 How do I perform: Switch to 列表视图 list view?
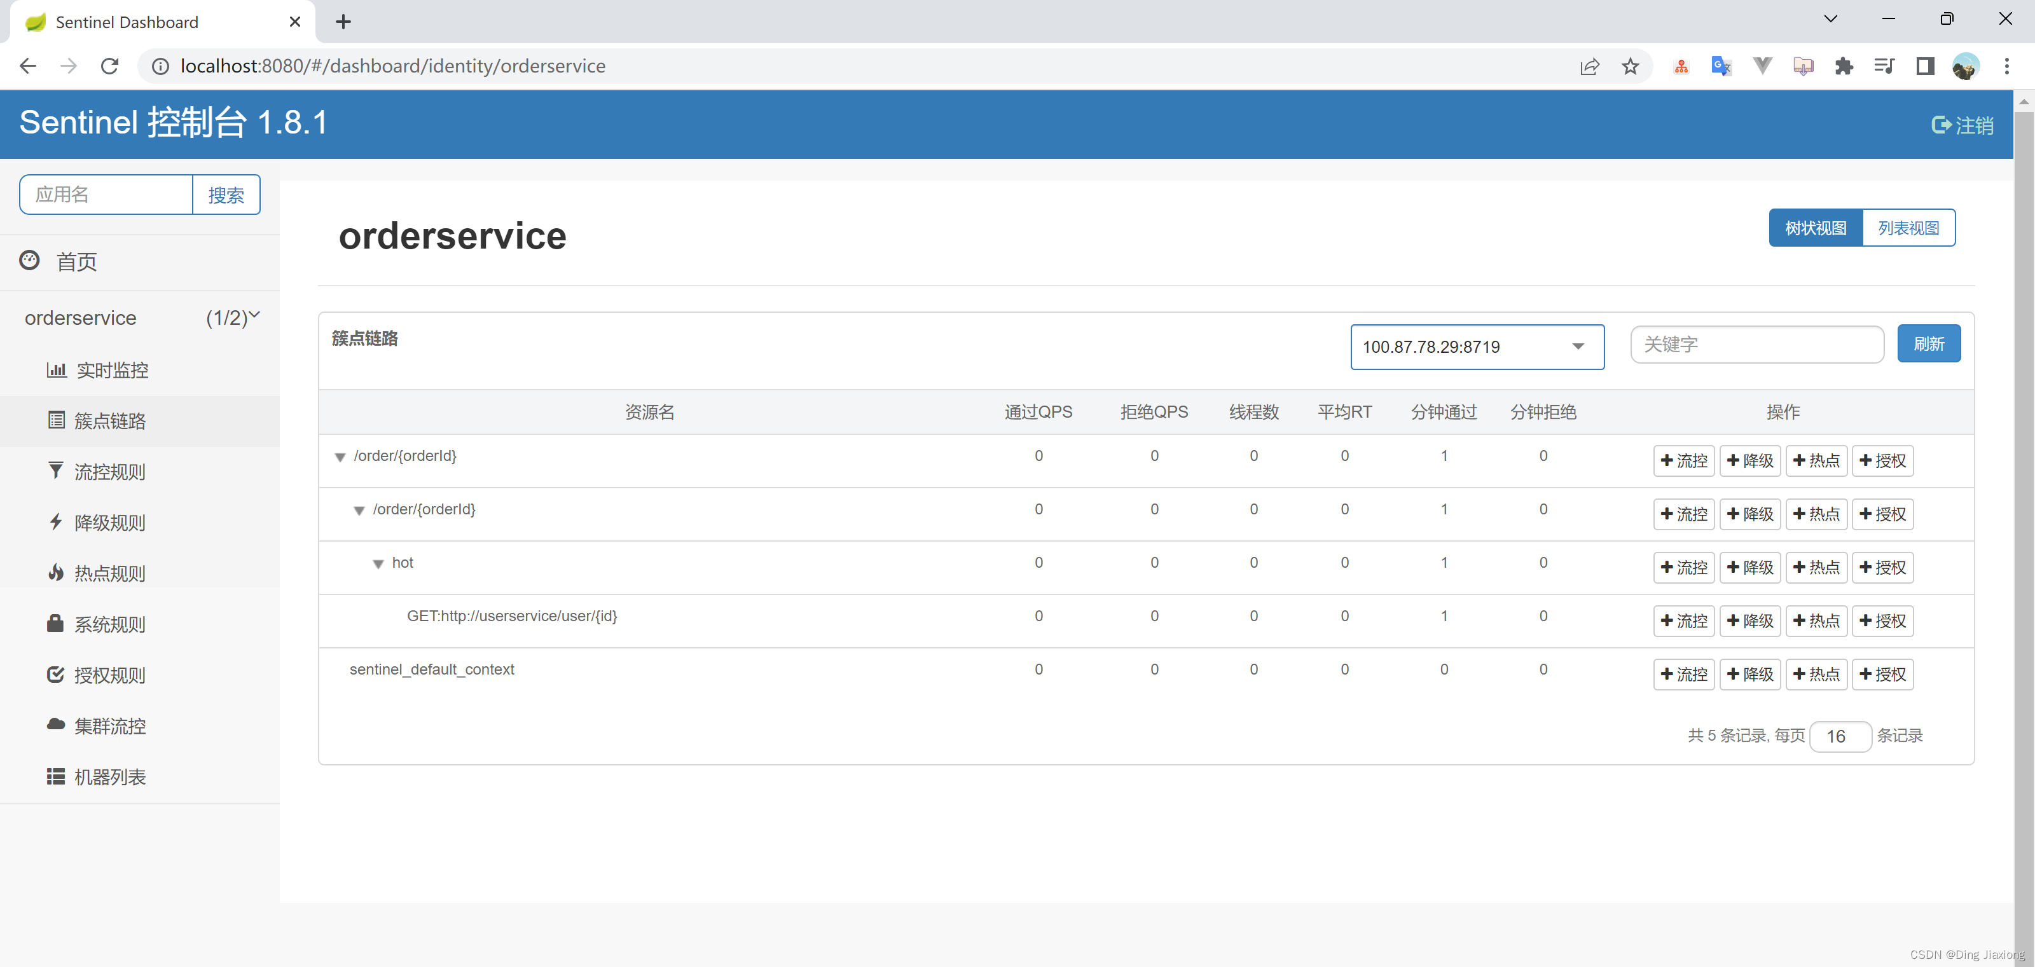click(1908, 228)
